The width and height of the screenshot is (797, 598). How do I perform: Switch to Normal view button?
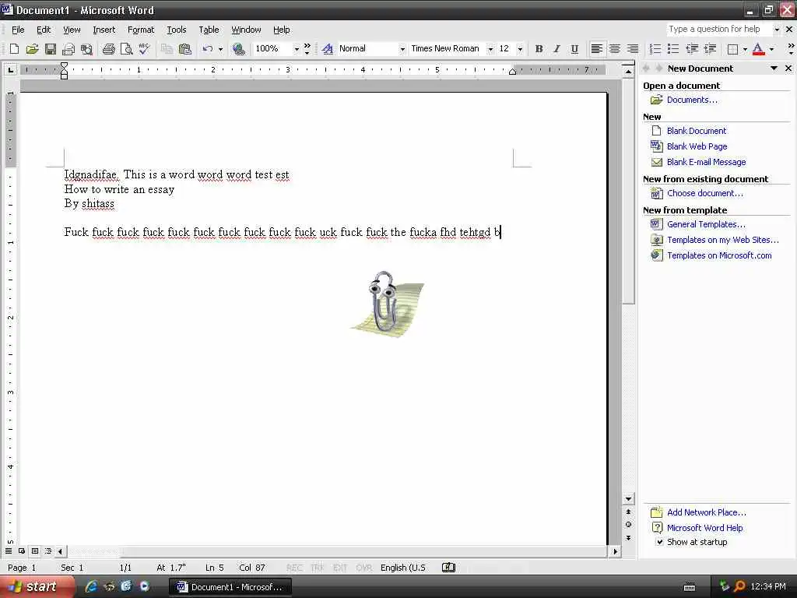pyautogui.click(x=9, y=551)
